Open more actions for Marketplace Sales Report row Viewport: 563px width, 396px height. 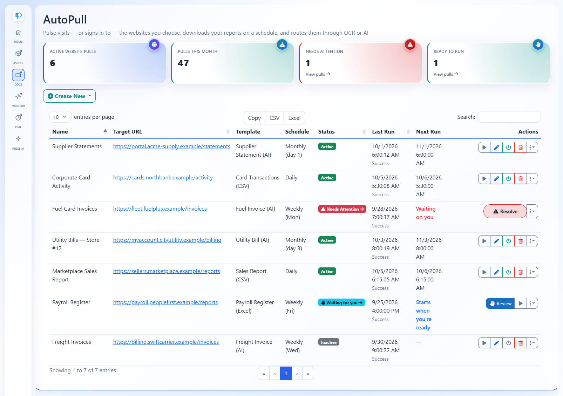tap(532, 272)
